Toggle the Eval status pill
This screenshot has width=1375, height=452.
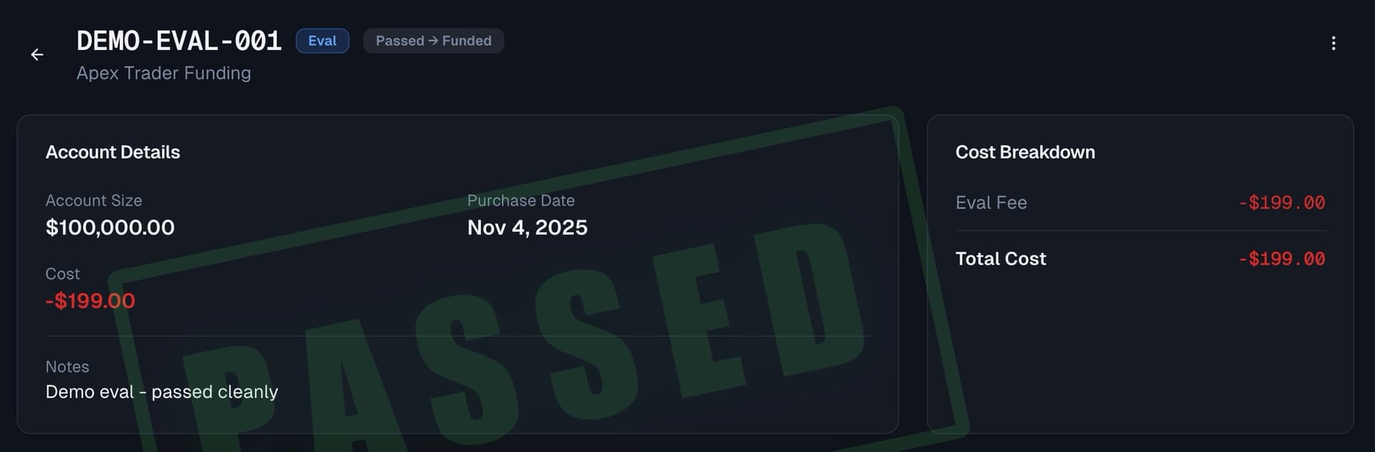(322, 41)
